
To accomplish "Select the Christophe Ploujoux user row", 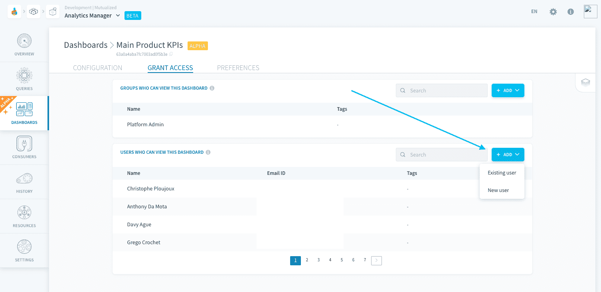I will [322, 189].
